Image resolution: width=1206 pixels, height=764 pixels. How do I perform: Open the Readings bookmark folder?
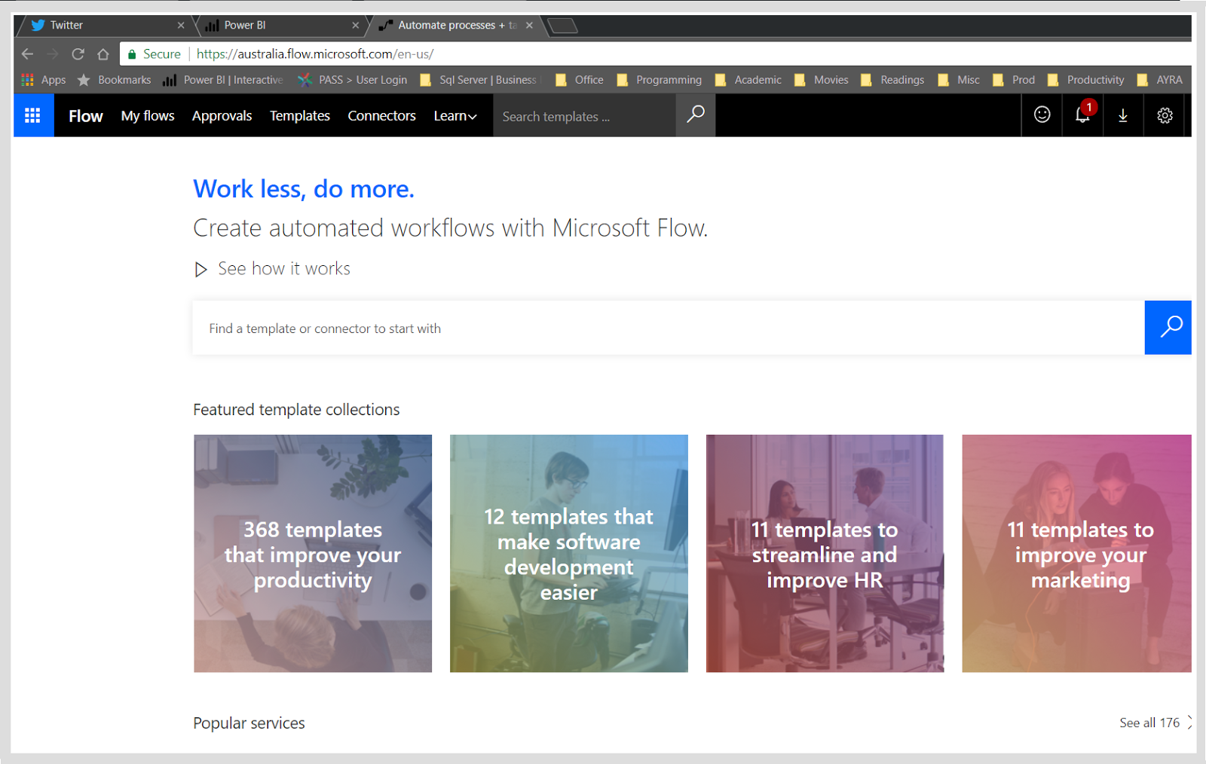[x=893, y=80]
